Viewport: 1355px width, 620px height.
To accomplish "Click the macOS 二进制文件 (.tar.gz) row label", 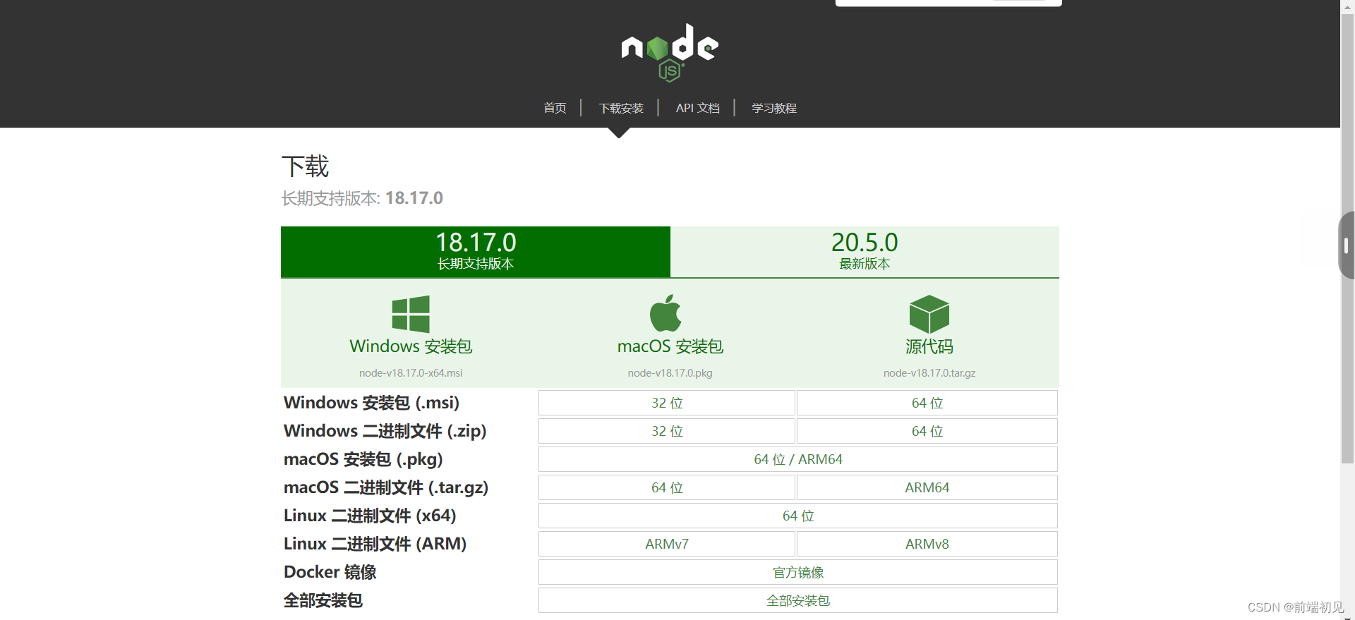I will click(386, 487).
